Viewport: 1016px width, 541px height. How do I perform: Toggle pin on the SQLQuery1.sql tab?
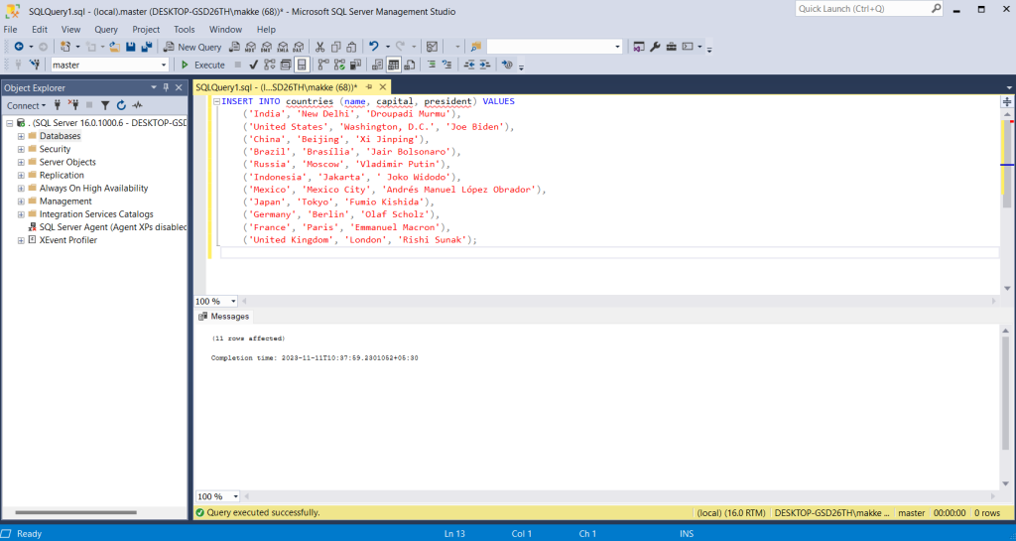[369, 86]
